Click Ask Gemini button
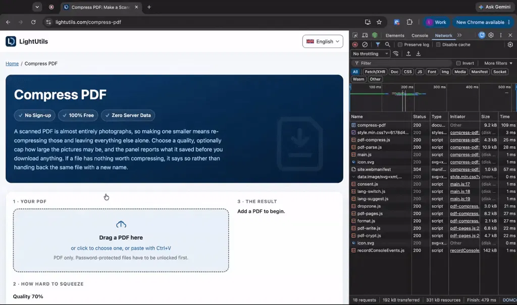The height and width of the screenshot is (305, 517). [x=495, y=7]
